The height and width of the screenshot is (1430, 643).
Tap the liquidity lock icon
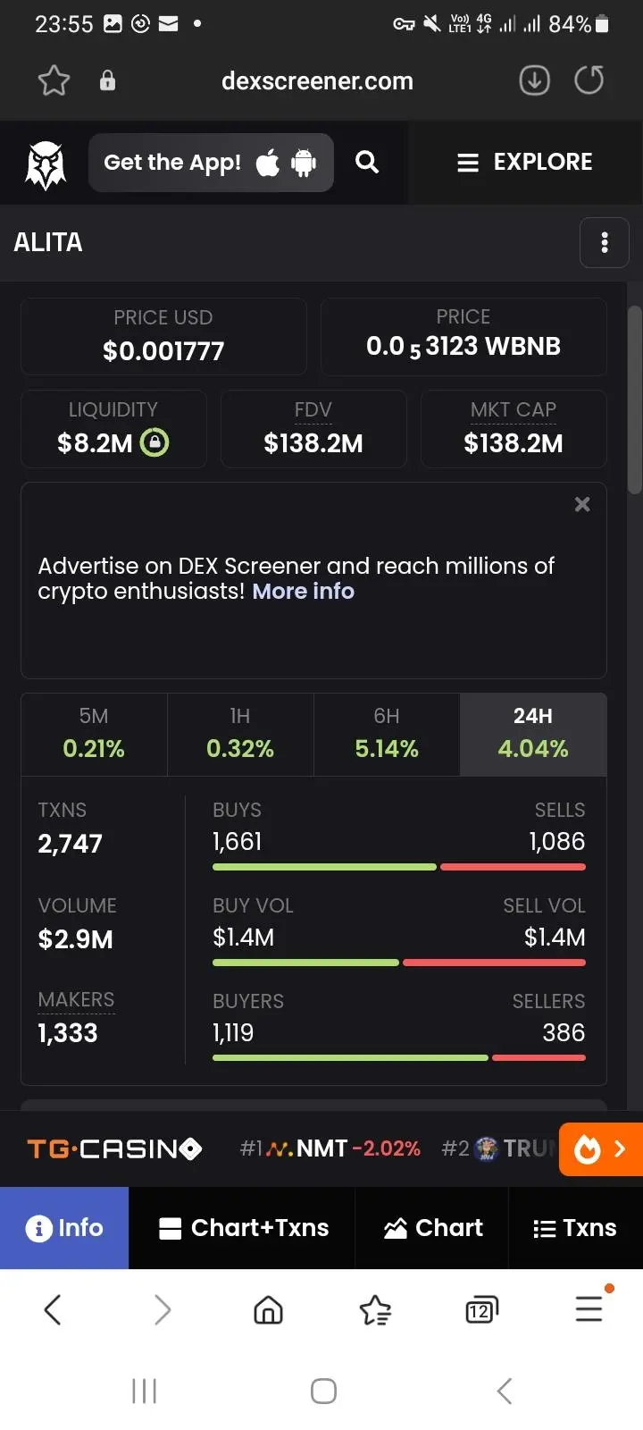pos(154,442)
